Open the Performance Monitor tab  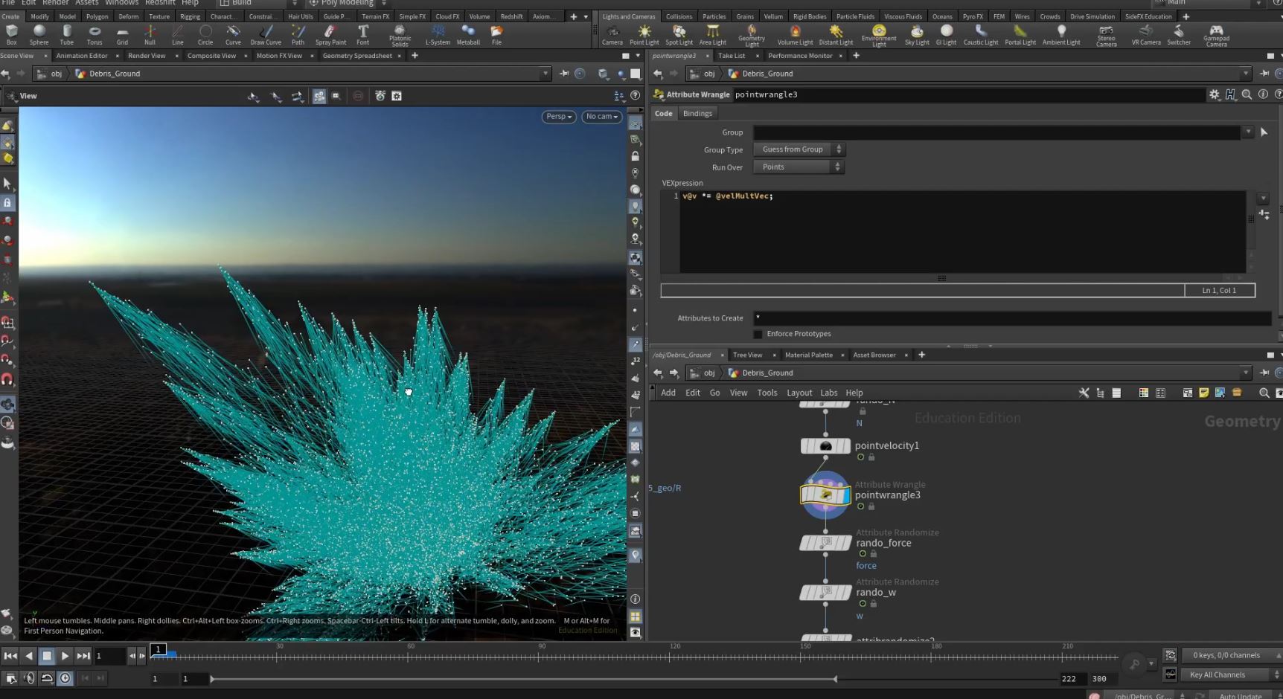click(x=800, y=56)
